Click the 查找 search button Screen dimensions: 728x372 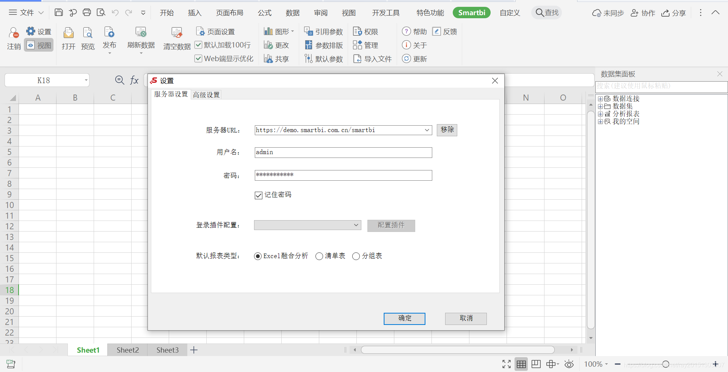tap(547, 13)
